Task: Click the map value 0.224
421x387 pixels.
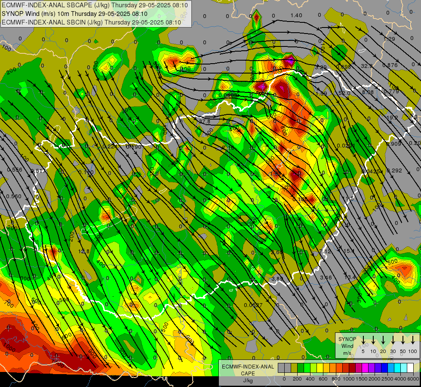Action: click(x=110, y=146)
